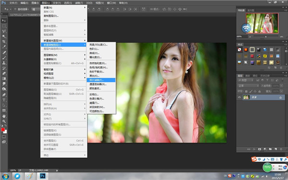Click add layer style fx icon
The height and width of the screenshot is (180, 288).
click(x=254, y=149)
